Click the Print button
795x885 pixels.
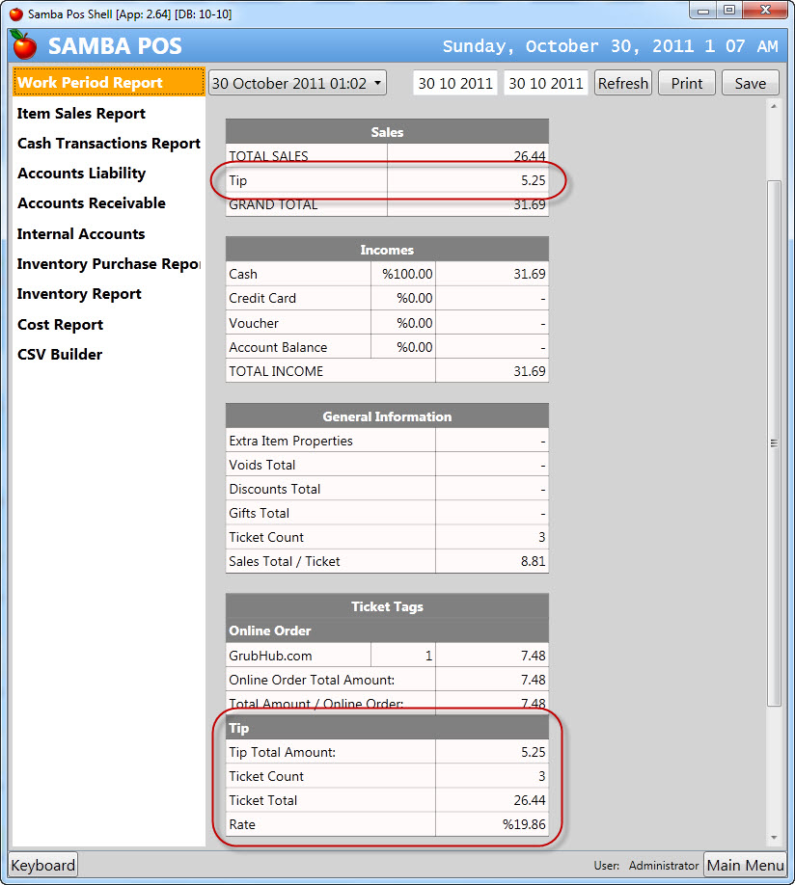click(687, 83)
